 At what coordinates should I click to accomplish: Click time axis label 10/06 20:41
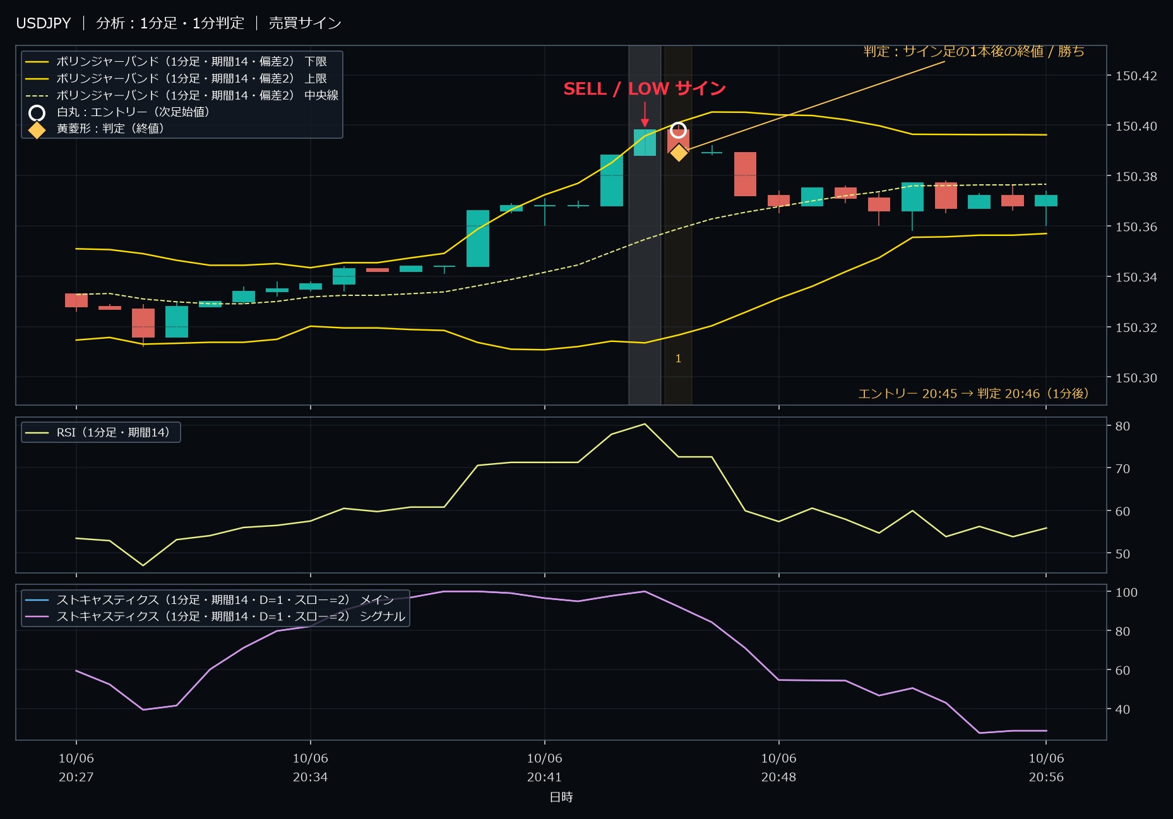coord(545,768)
